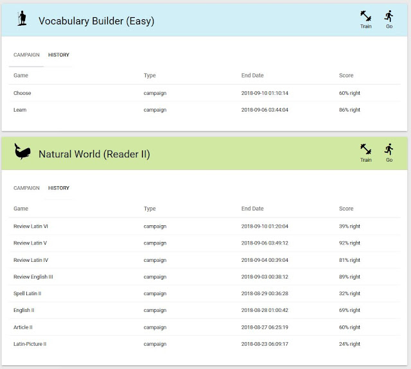Click the 92% right score
Viewport: 411px width, 369px height.
coord(349,243)
